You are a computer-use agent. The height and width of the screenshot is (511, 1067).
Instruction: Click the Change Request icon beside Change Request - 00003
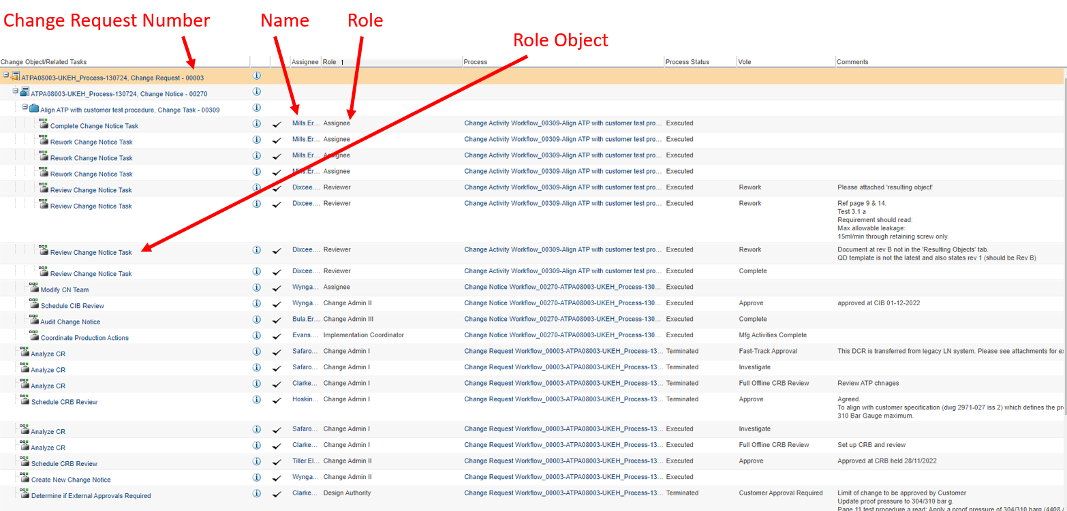click(14, 77)
